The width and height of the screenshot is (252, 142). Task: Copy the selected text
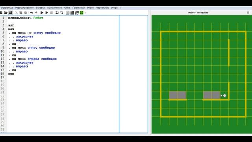[x=21, y=13]
